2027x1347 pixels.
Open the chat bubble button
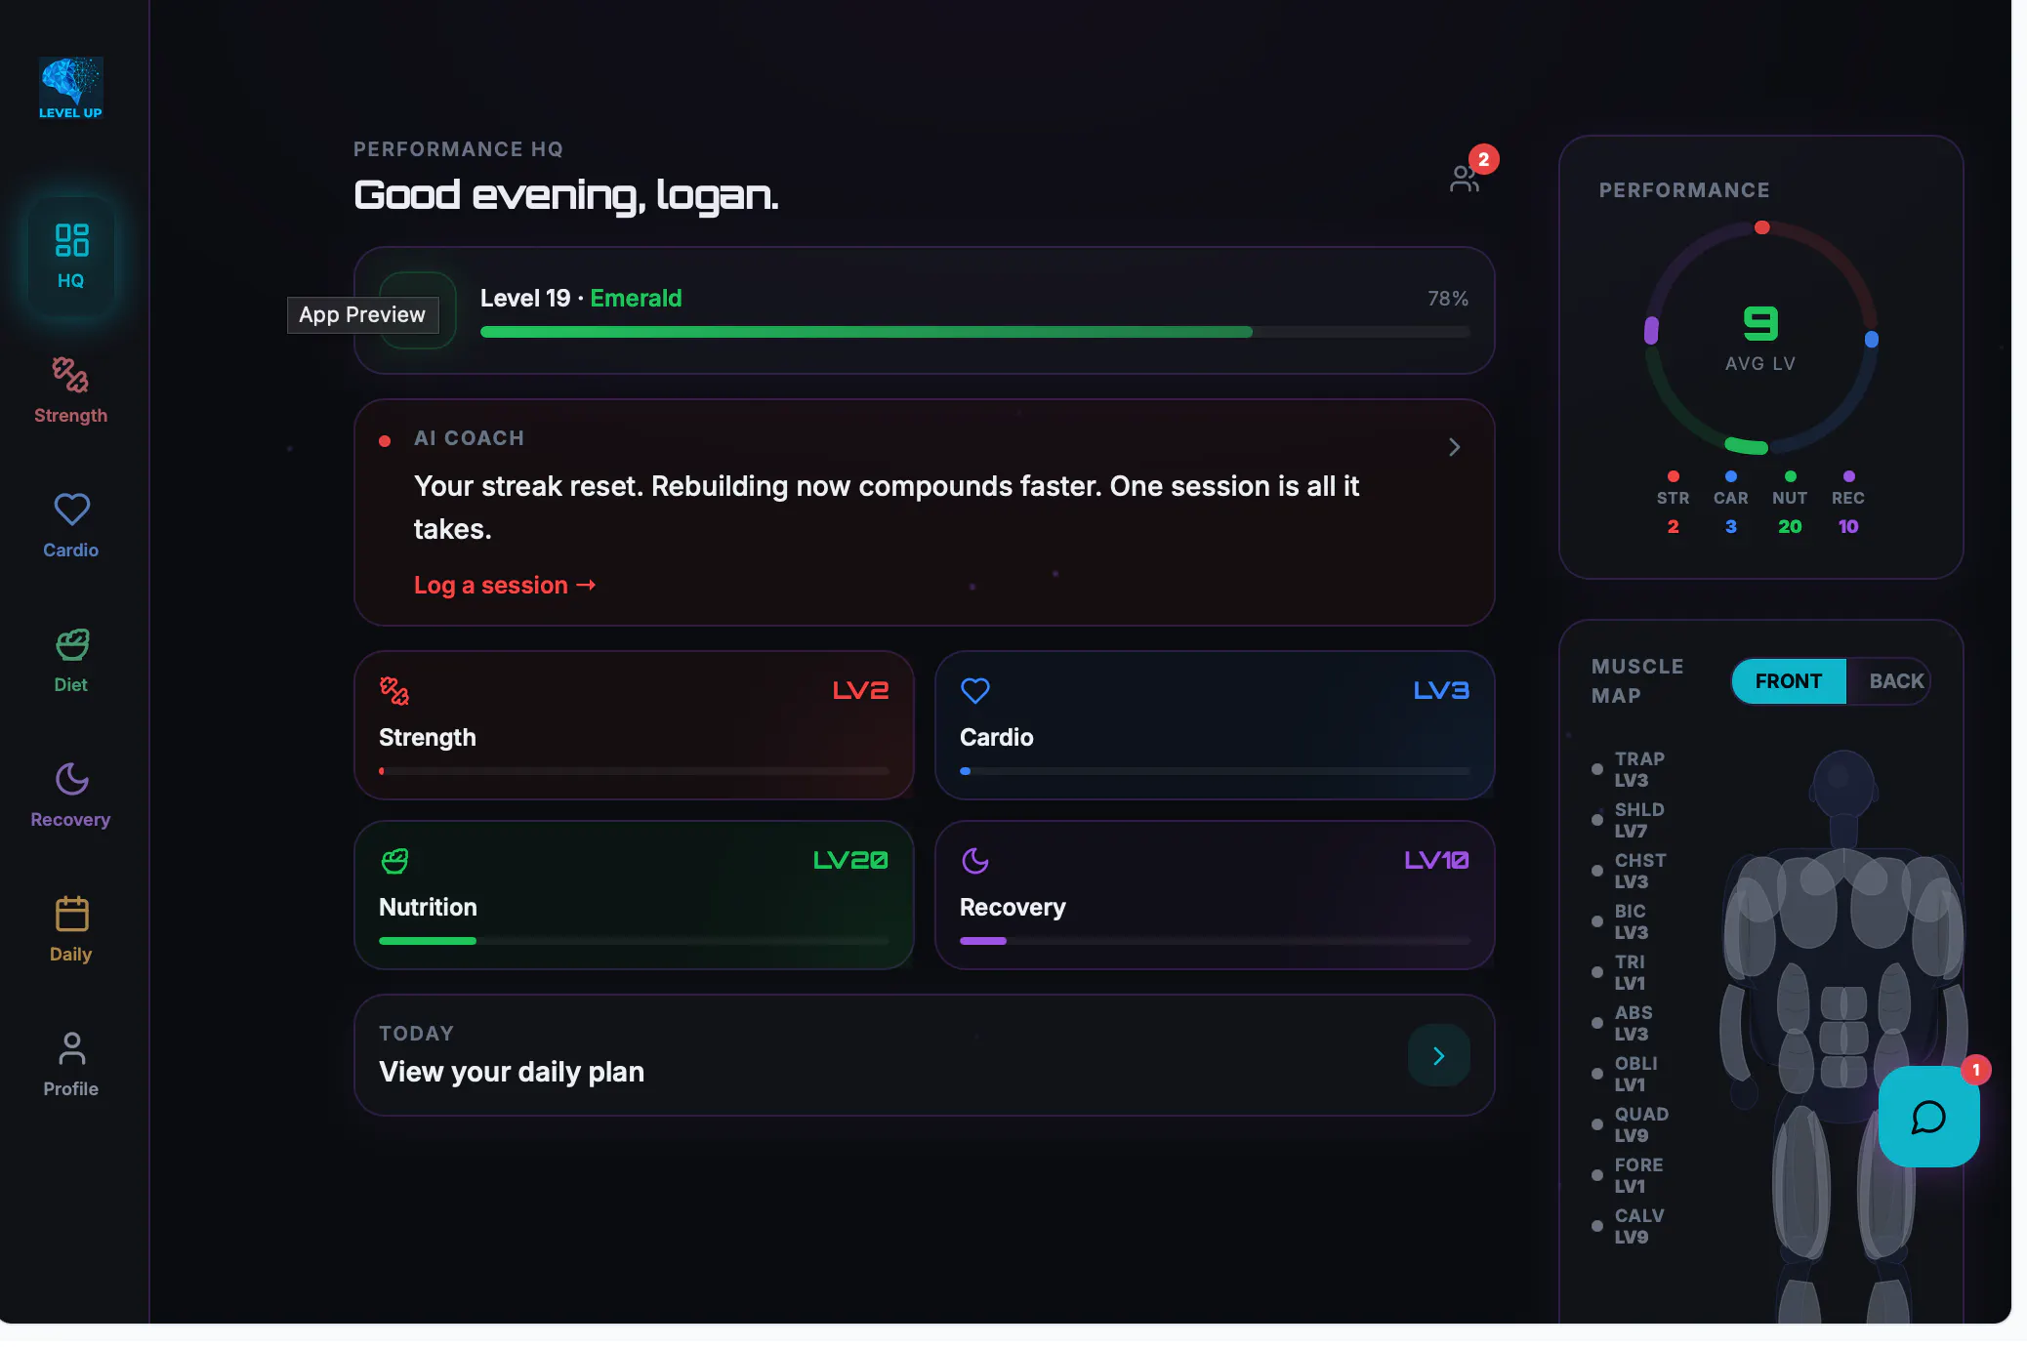coord(1928,1117)
